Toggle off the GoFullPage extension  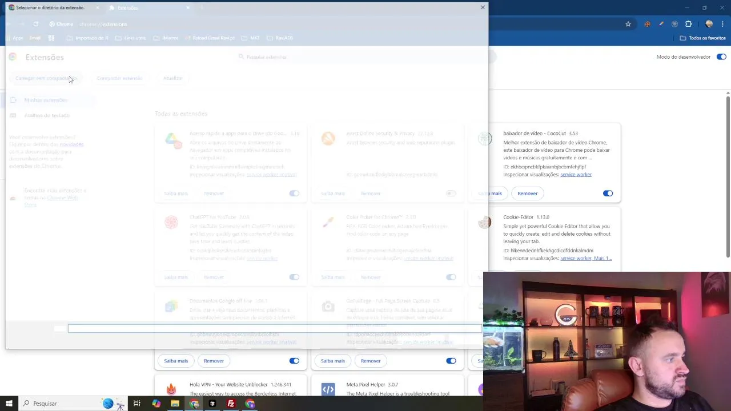coord(451,361)
